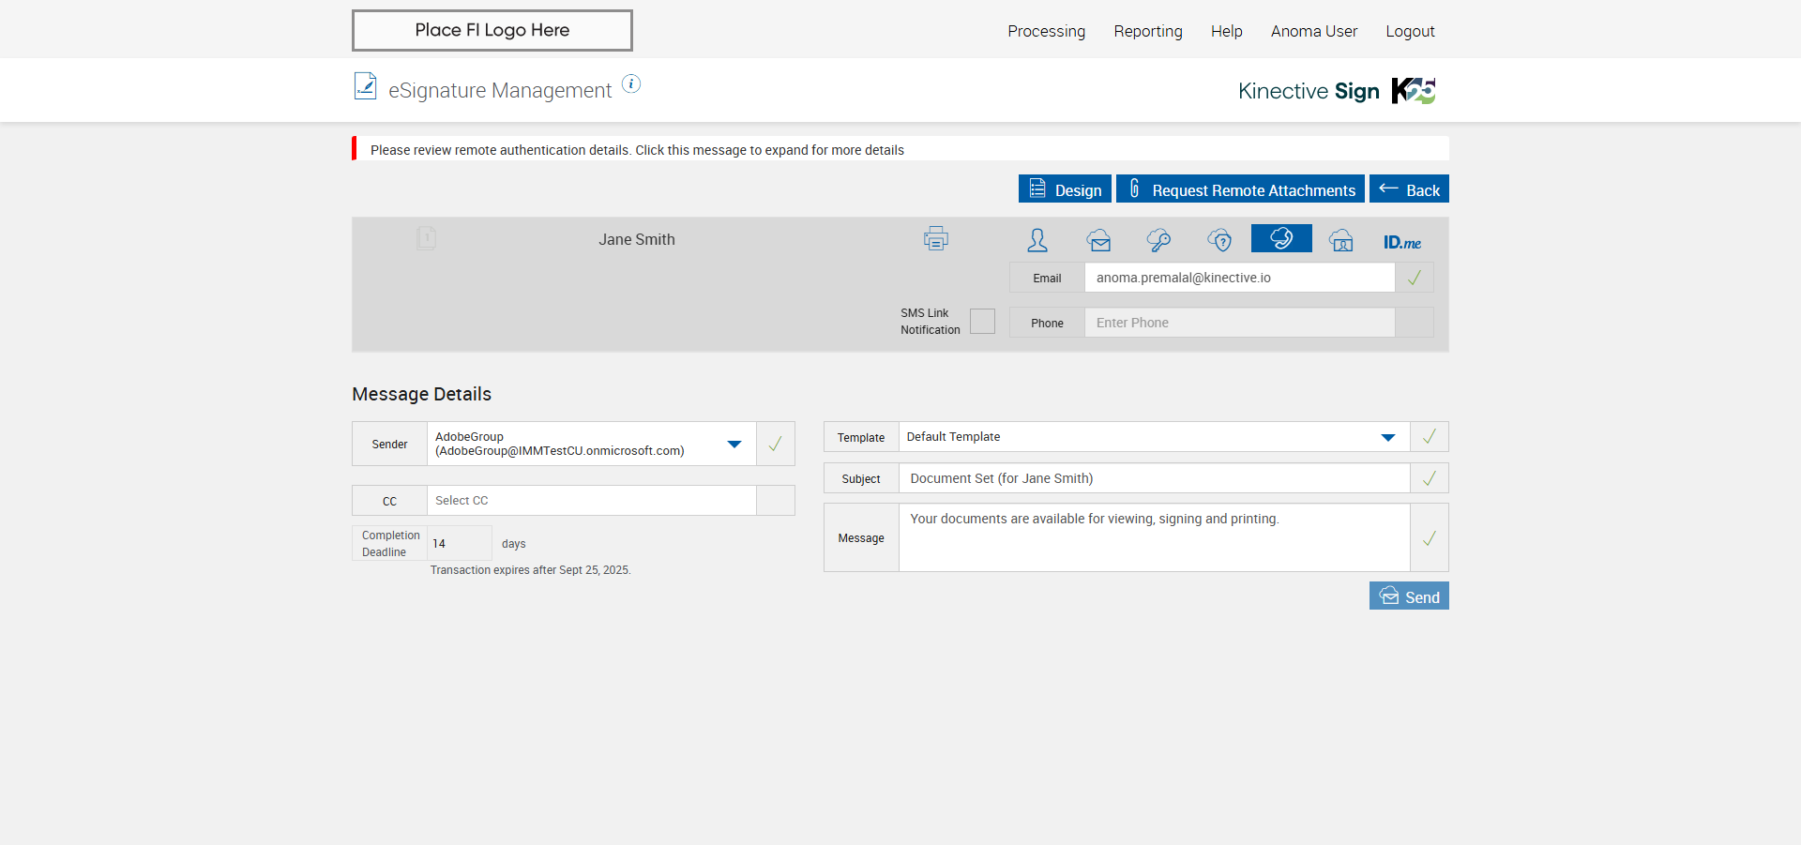Expand the Template dropdown

[1387, 437]
